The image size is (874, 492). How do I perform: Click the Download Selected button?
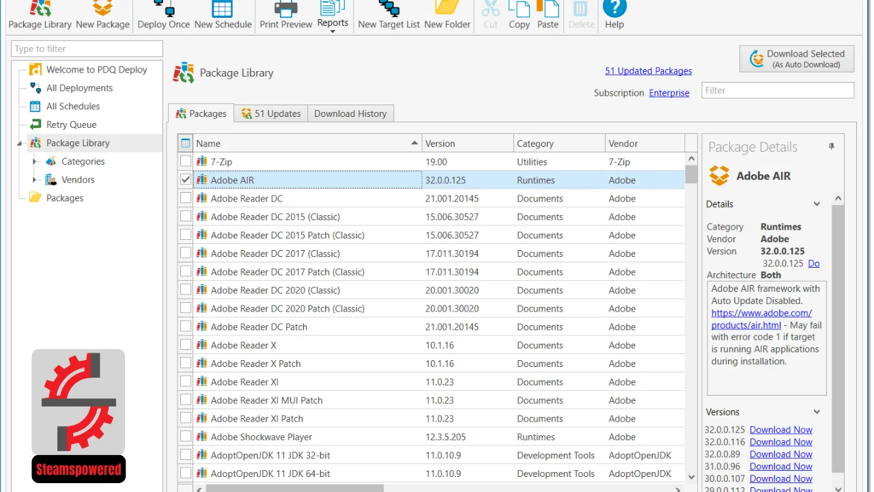point(796,59)
